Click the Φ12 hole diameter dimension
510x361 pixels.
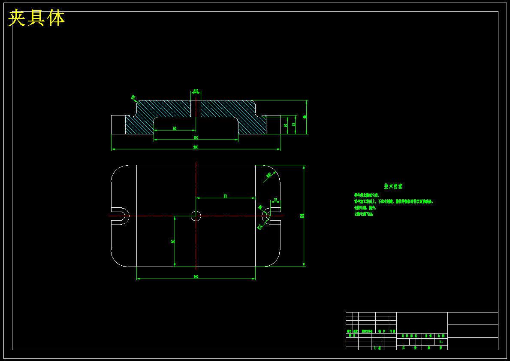pos(196,91)
